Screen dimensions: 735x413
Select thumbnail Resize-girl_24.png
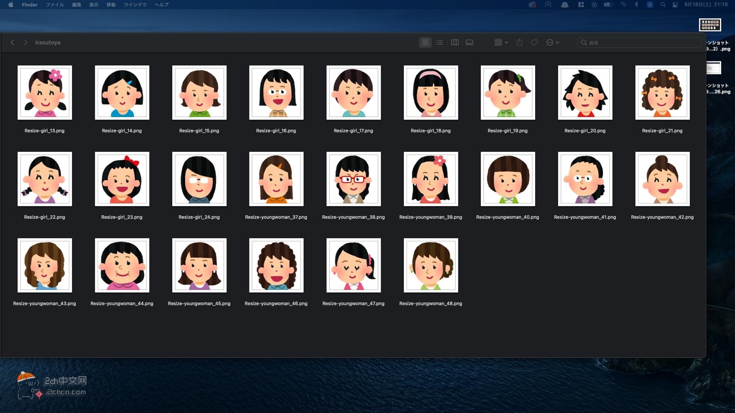click(x=199, y=179)
